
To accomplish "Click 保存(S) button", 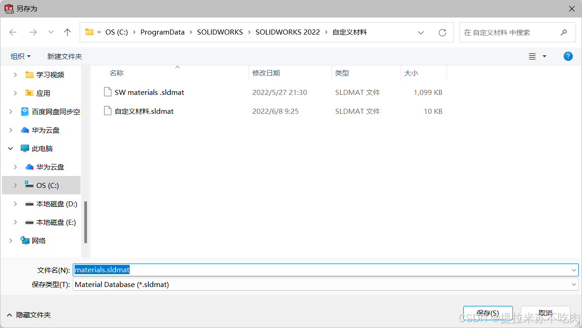I will click(x=488, y=313).
